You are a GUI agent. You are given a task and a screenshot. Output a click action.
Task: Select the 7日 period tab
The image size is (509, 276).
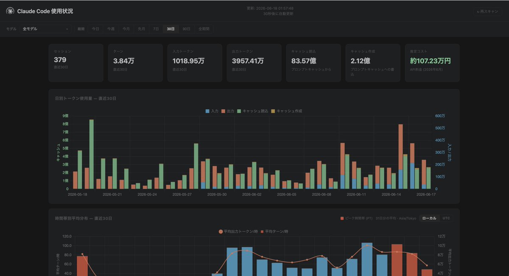156,29
